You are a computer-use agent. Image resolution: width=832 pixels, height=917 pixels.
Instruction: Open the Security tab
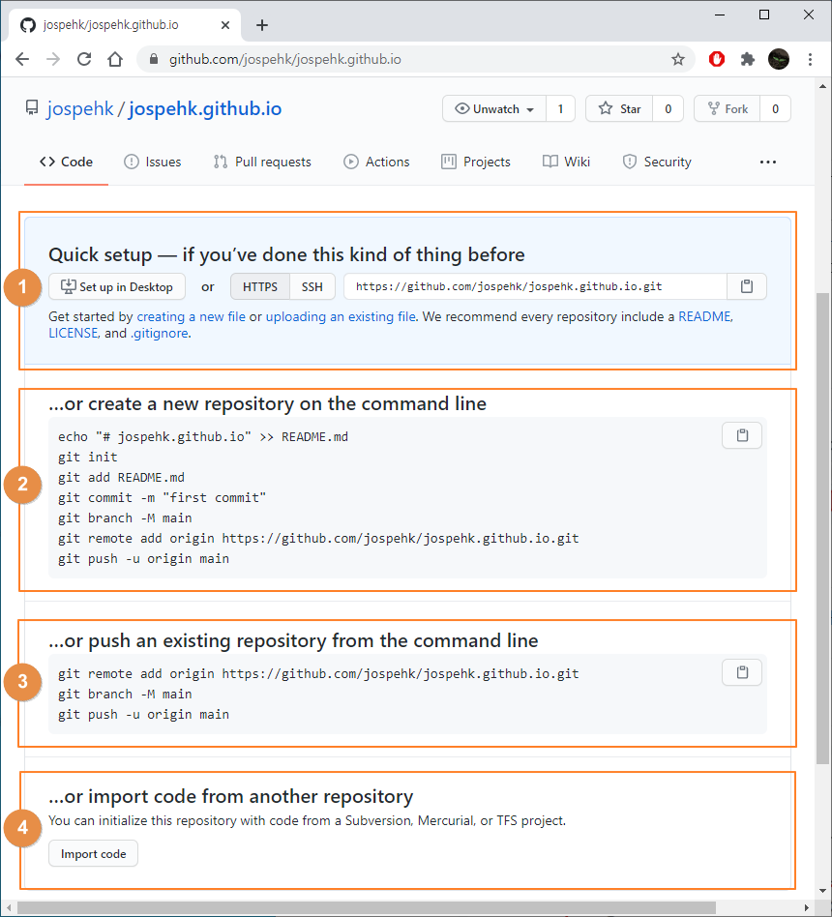pyautogui.click(x=657, y=162)
